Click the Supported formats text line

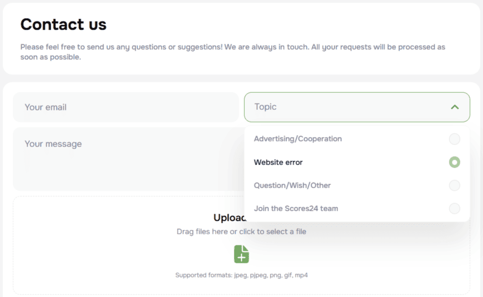pyautogui.click(x=241, y=275)
